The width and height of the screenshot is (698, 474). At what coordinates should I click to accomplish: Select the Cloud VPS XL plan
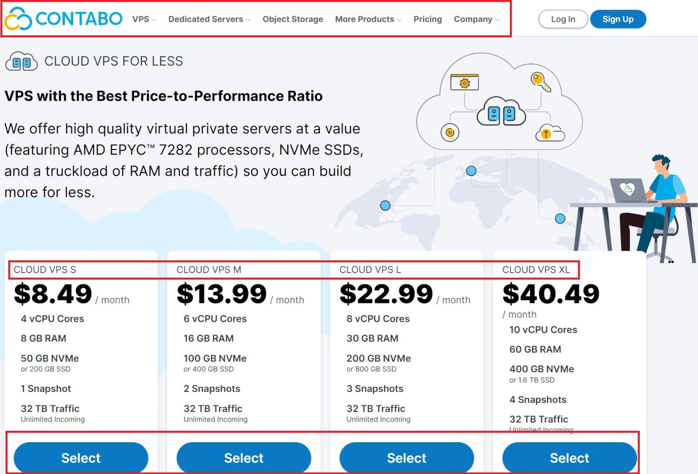569,458
